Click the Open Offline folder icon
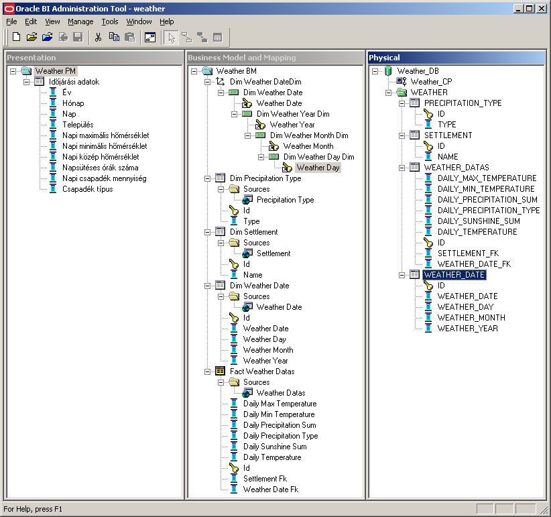The height and width of the screenshot is (517, 551). 32,37
